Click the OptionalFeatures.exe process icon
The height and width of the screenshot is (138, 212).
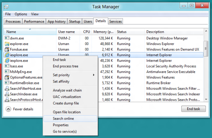click(7, 77)
